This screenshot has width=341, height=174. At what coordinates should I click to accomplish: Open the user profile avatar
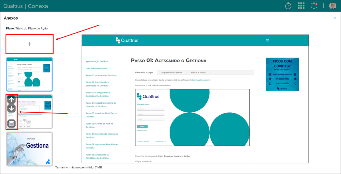[x=333, y=6]
